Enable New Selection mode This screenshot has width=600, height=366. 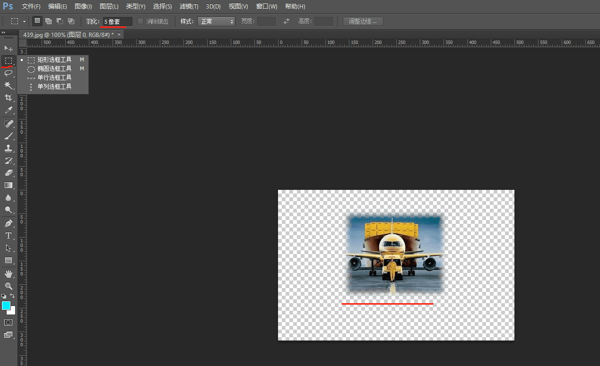[x=37, y=21]
